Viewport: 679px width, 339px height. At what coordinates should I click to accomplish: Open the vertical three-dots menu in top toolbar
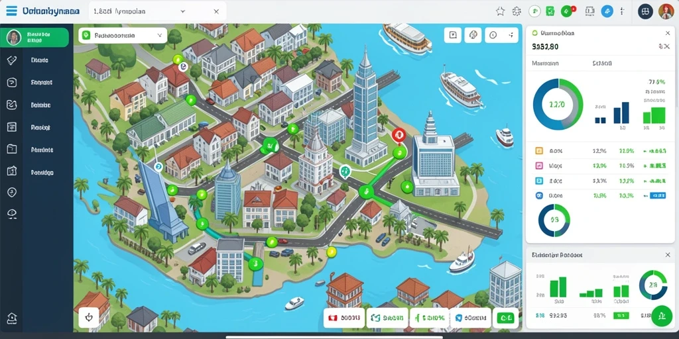pos(623,11)
